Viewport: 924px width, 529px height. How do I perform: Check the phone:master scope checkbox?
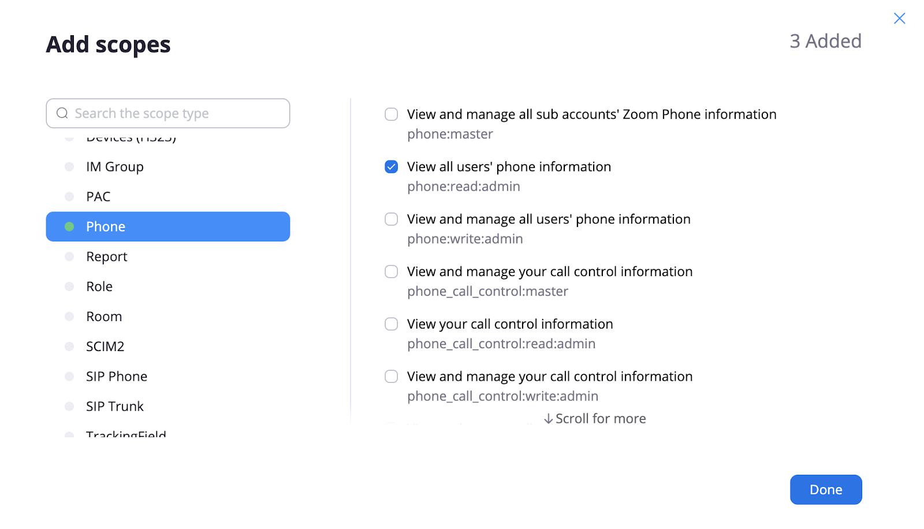[x=392, y=114]
